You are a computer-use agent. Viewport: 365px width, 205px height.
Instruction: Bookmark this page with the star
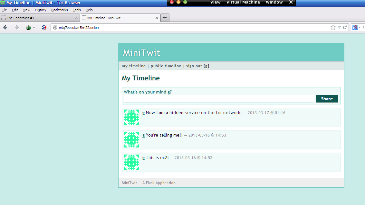[x=333, y=28]
